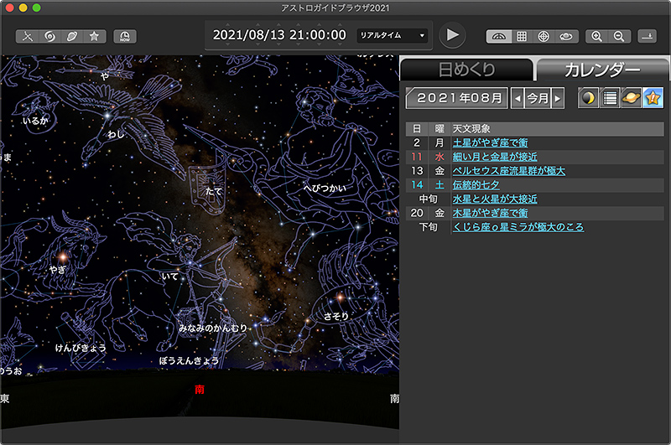This screenshot has height=445, width=671.
Task: Click the red 南 compass marker
Action: point(200,390)
